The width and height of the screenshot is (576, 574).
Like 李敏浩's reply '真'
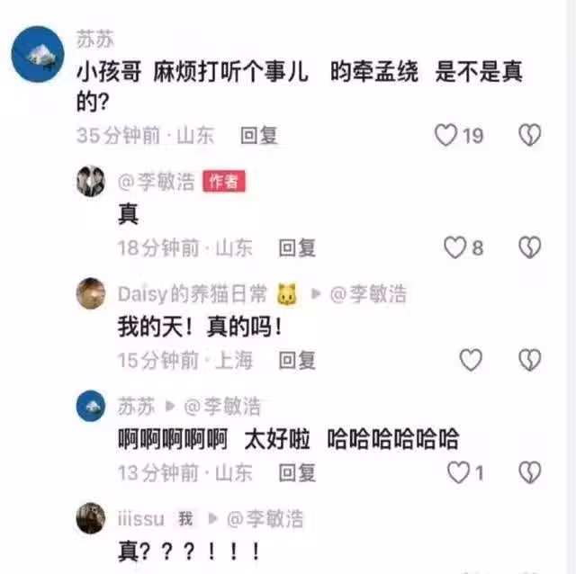pos(455,247)
